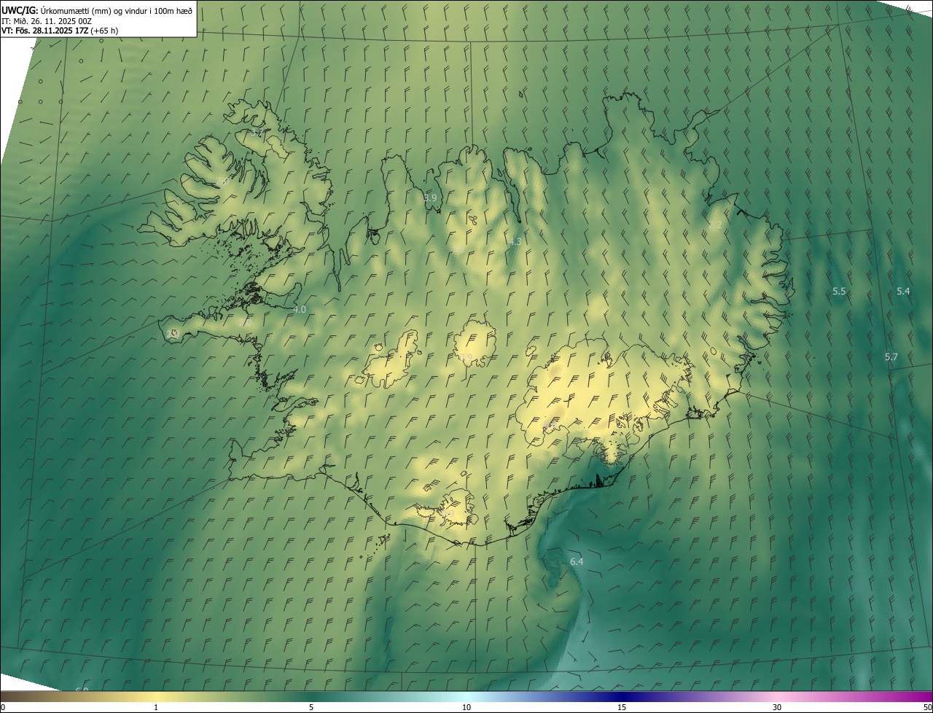Click the color scale tick label '30'

[x=777, y=707]
